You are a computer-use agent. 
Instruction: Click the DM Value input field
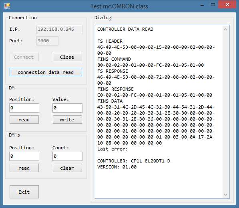(x=67, y=108)
